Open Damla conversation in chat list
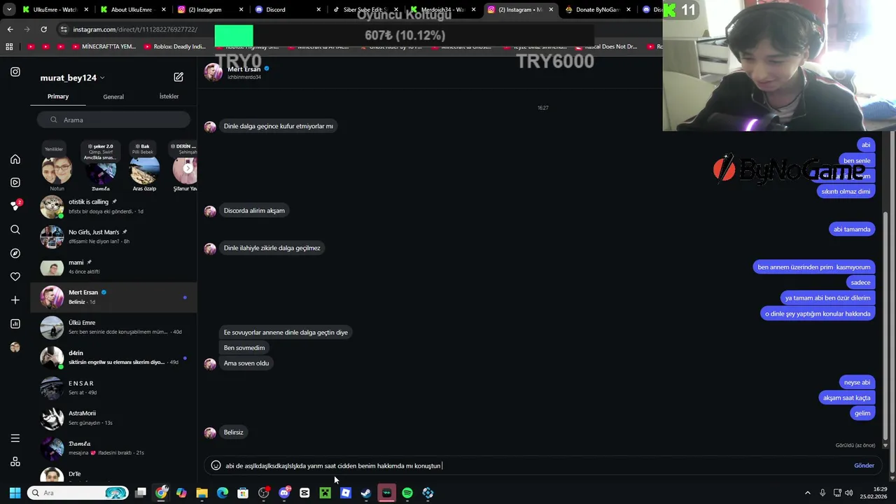 pyautogui.click(x=113, y=448)
